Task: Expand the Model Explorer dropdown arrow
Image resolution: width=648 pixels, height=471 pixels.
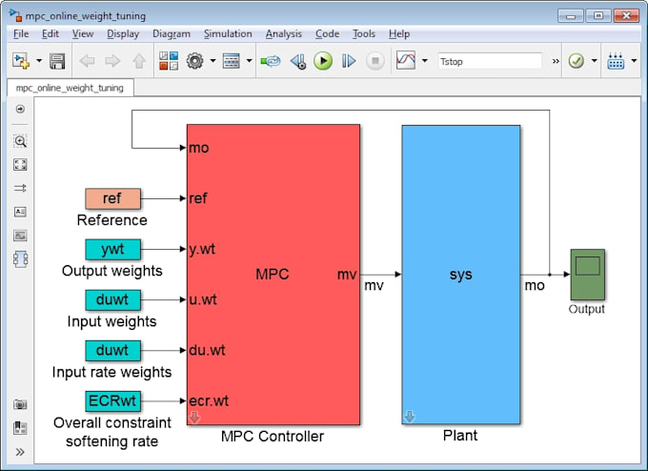Action: pos(250,61)
